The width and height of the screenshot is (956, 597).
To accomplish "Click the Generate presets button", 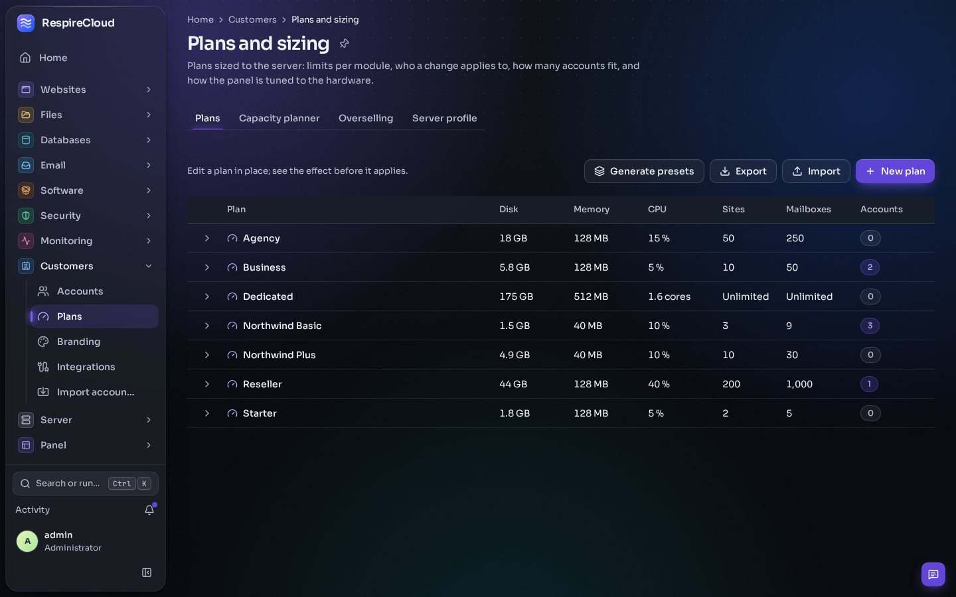I will click(x=644, y=171).
